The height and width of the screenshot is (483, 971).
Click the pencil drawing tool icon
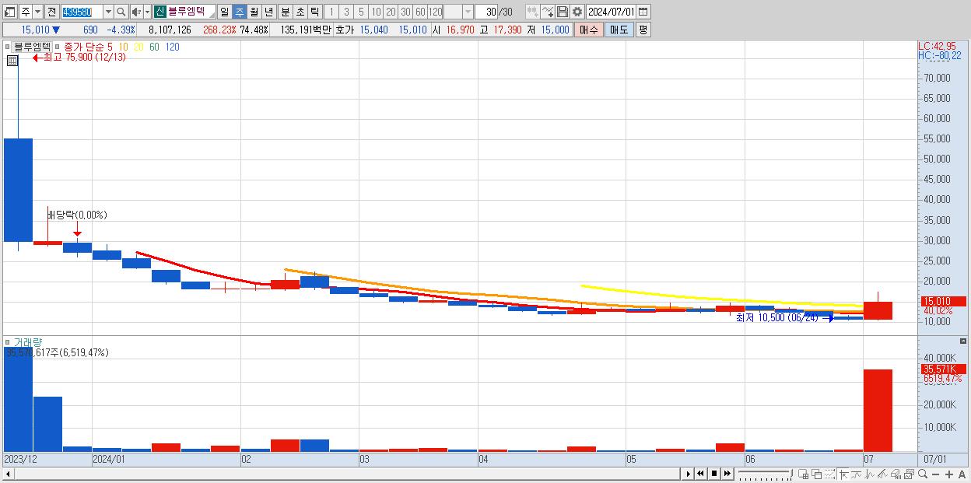882,474
